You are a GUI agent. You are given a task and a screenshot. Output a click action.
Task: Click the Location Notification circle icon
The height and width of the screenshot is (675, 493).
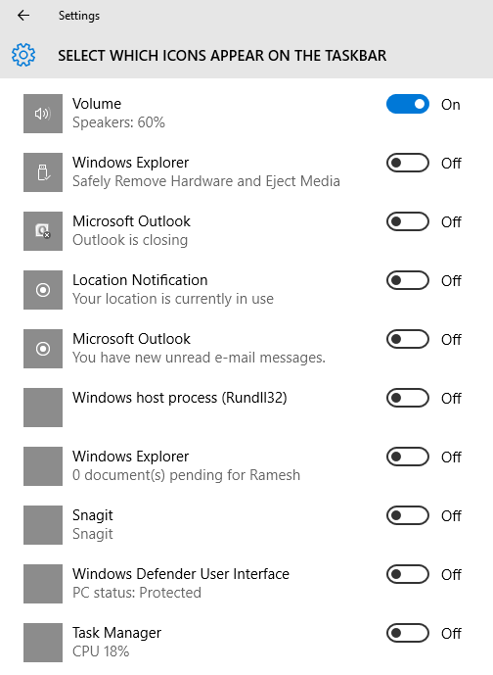coord(43,290)
